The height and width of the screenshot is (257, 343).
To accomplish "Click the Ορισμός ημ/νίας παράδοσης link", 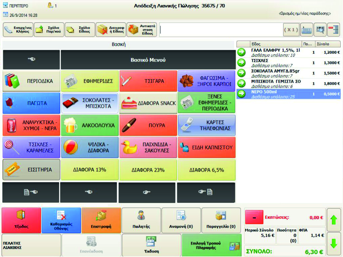I will coord(305,14).
